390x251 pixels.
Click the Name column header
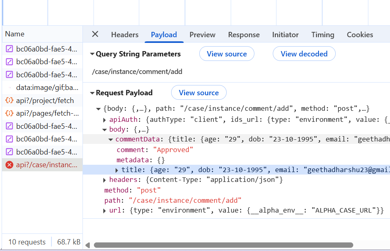[42, 34]
